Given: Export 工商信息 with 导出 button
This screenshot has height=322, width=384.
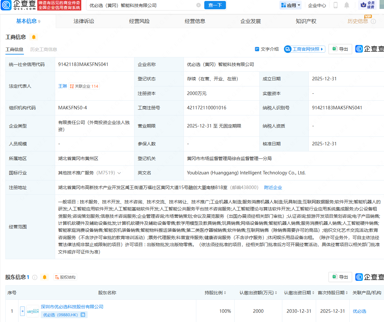Looking at the screenshot, I should click(x=340, y=49).
